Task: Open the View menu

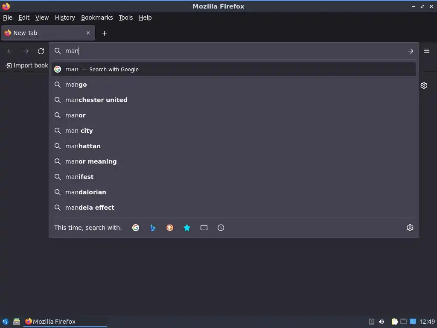Action: point(42,18)
